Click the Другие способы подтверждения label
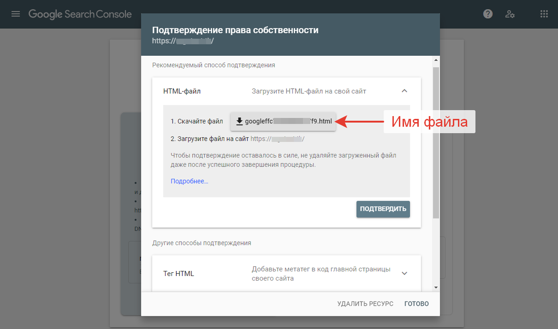 [201, 243]
